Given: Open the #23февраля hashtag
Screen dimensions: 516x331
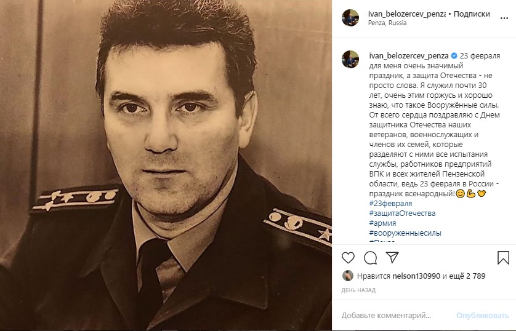Looking at the screenshot, I should click(x=390, y=204).
